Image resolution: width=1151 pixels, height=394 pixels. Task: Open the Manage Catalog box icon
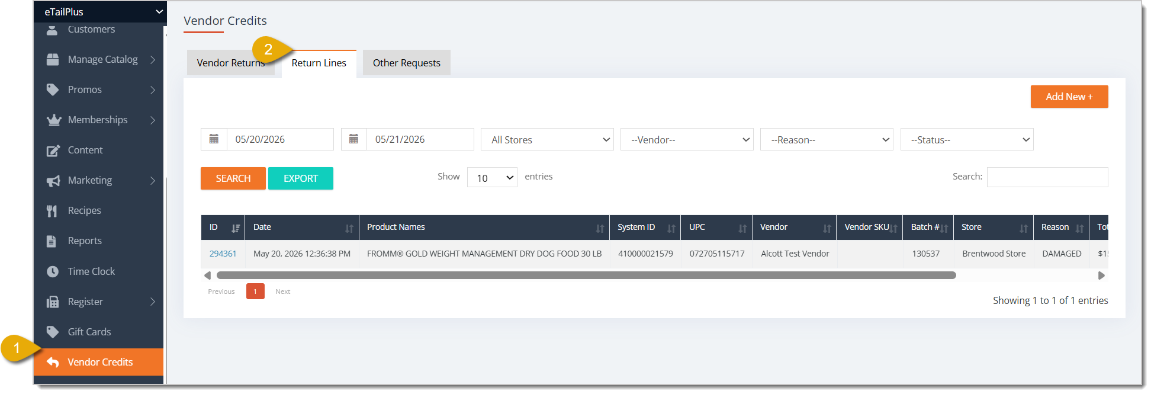pos(53,59)
